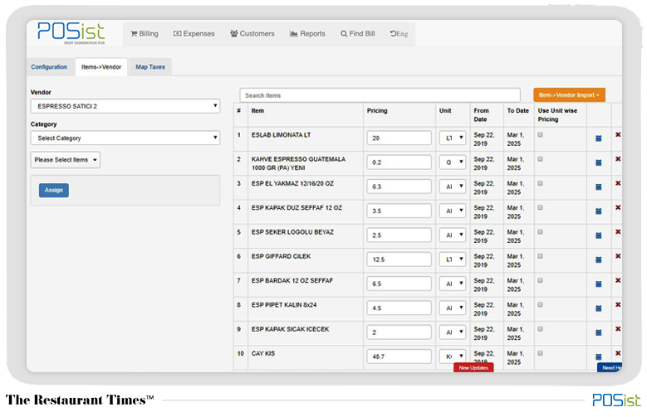Enable unit wise pricing for ESP PIPET KALIN
Screen dimensions: 647x417
[540, 305]
